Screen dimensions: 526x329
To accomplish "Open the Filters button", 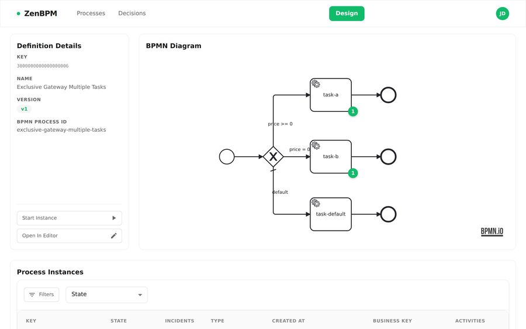I will tap(41, 294).
